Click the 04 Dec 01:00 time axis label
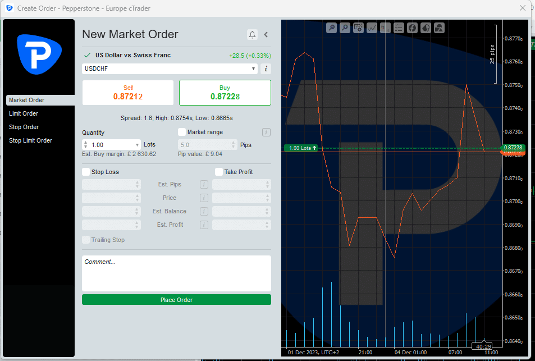This screenshot has height=361, width=535. pos(410,352)
